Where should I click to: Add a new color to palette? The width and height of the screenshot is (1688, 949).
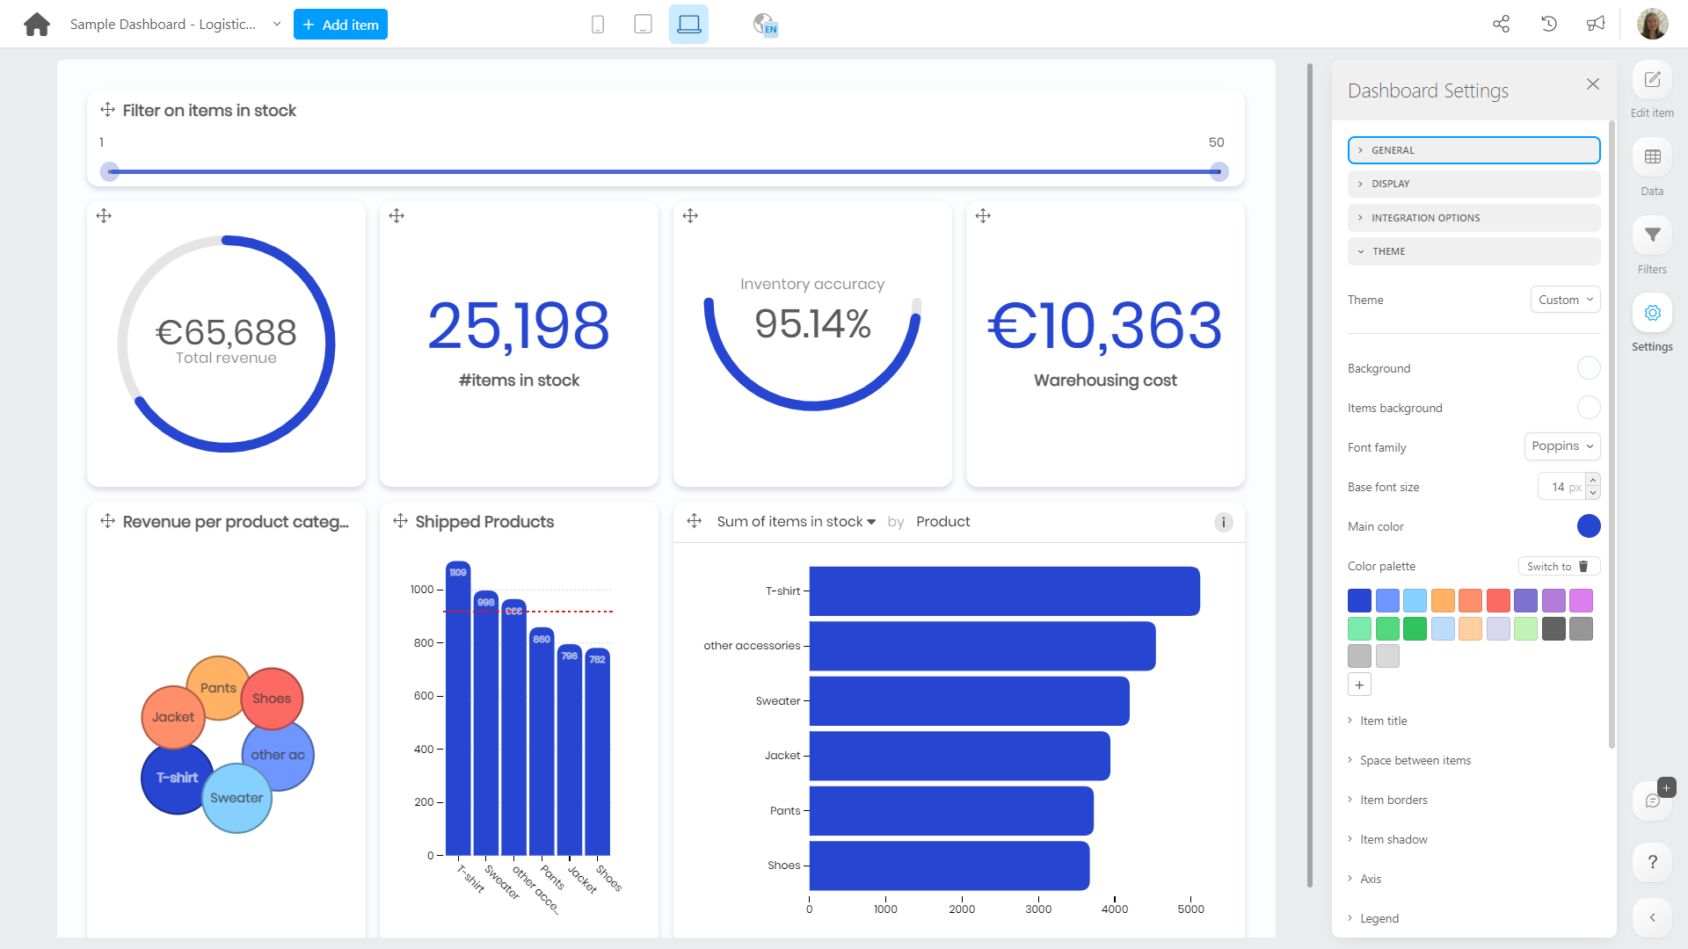point(1359,685)
